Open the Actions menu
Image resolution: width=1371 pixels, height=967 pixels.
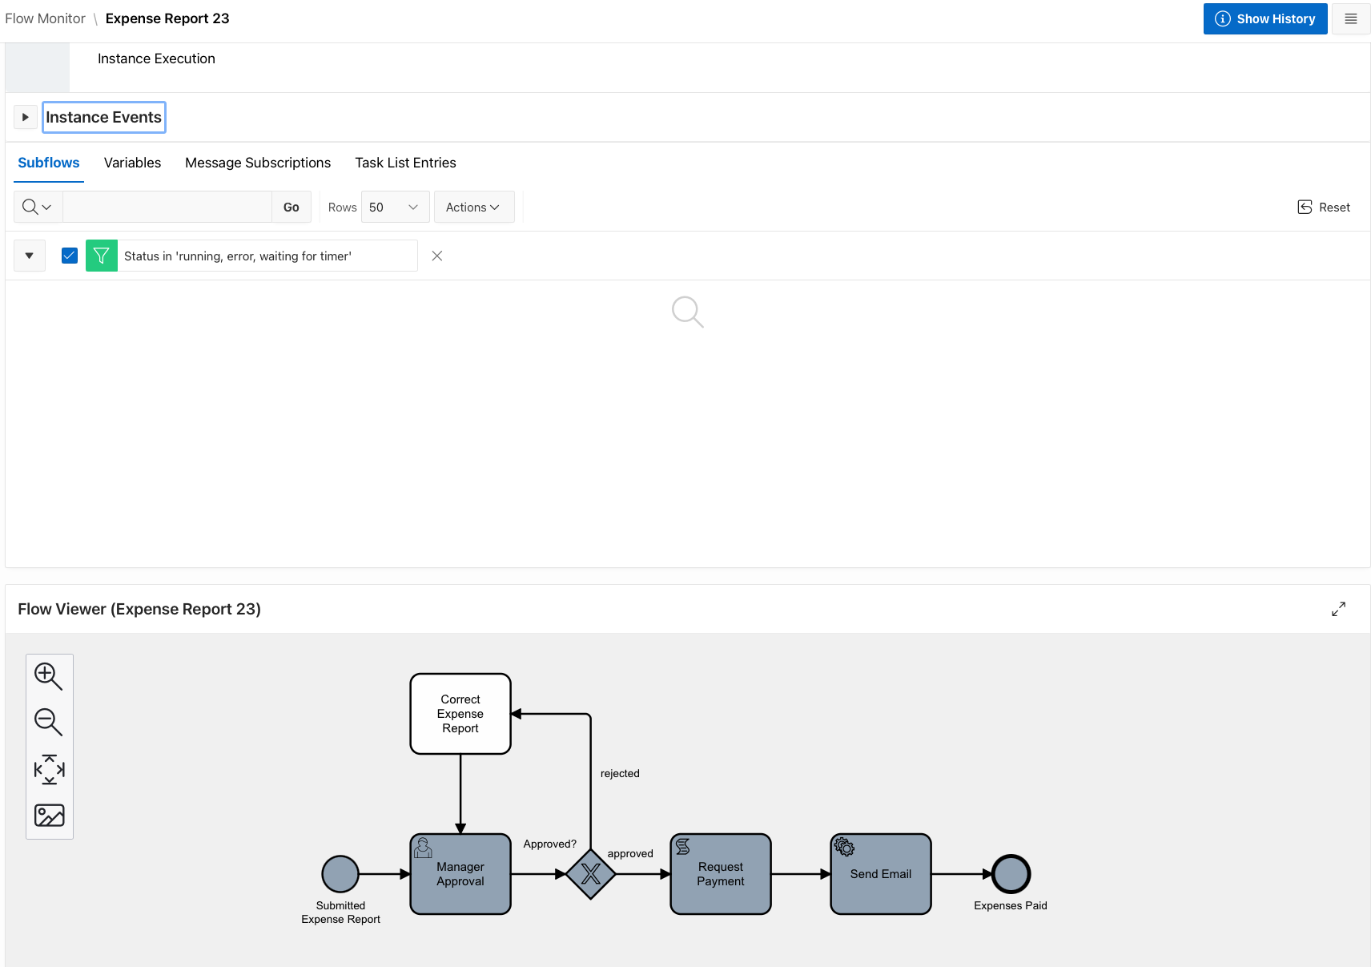click(x=473, y=207)
